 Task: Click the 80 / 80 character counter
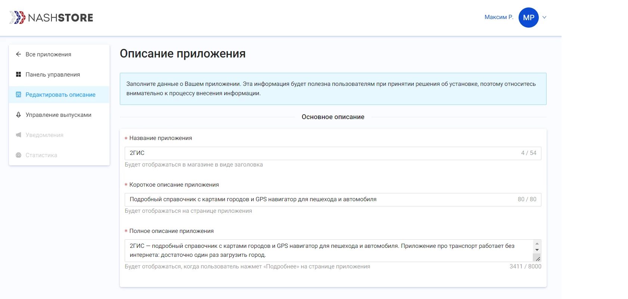527,199
